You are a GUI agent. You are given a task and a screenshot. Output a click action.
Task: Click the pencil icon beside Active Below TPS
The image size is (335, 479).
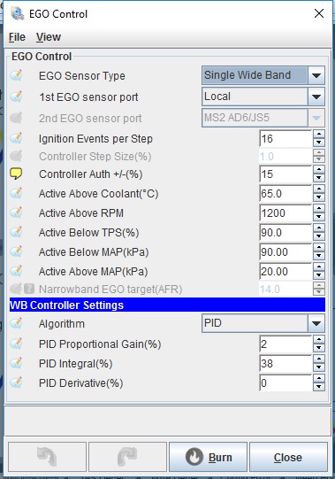pyautogui.click(x=16, y=232)
